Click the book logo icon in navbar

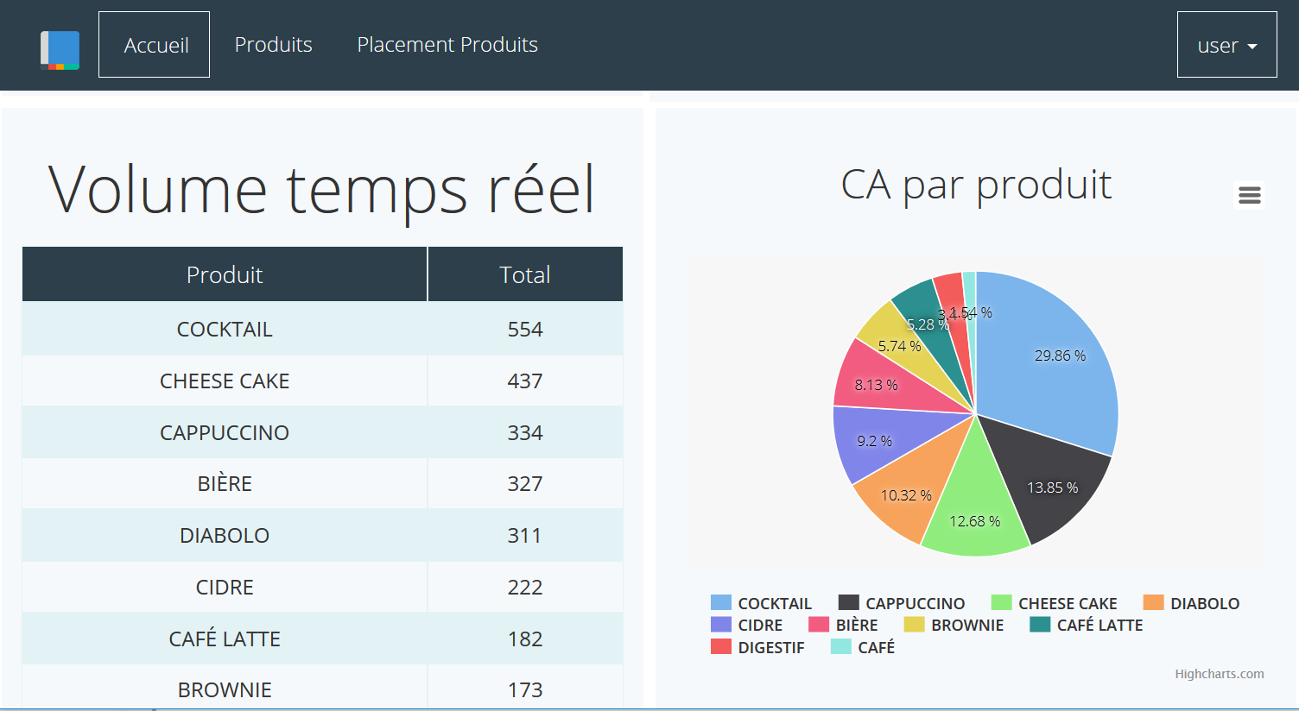click(x=60, y=50)
